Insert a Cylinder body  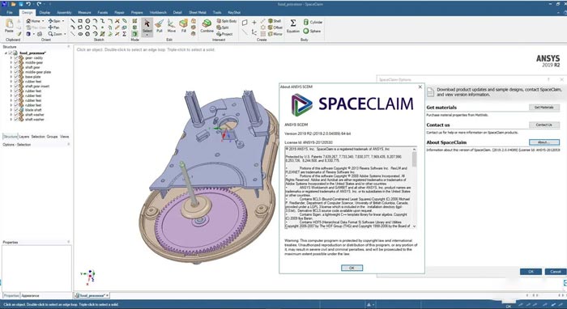click(313, 22)
